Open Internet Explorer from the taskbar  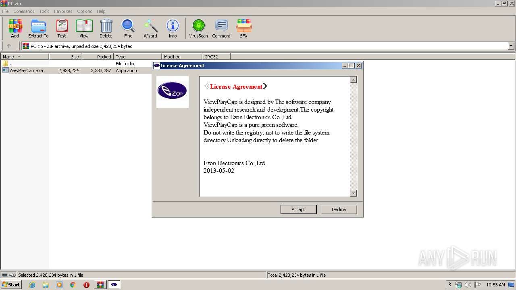coord(32,285)
